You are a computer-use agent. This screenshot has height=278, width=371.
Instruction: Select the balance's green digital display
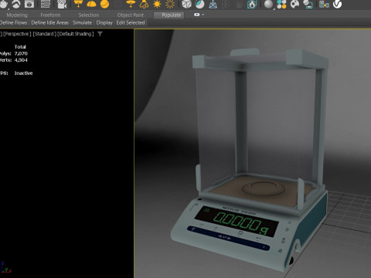(236, 222)
